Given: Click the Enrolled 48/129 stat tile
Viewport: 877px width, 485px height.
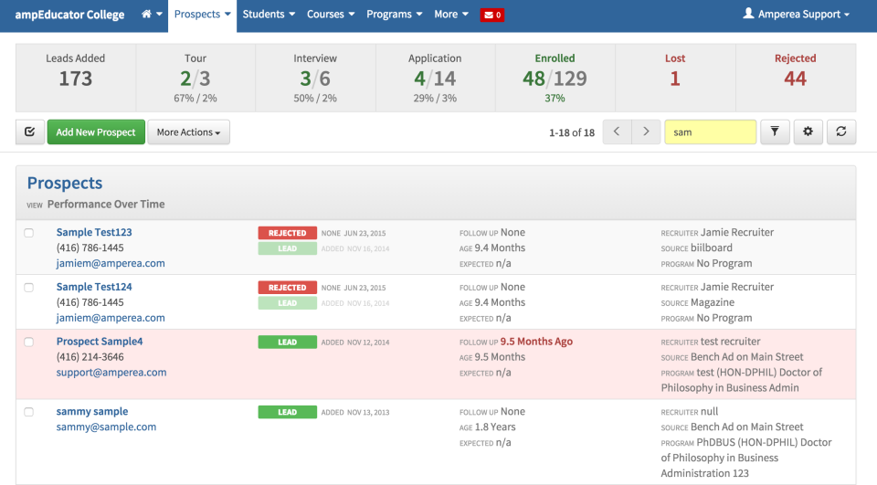Looking at the screenshot, I should click(555, 78).
